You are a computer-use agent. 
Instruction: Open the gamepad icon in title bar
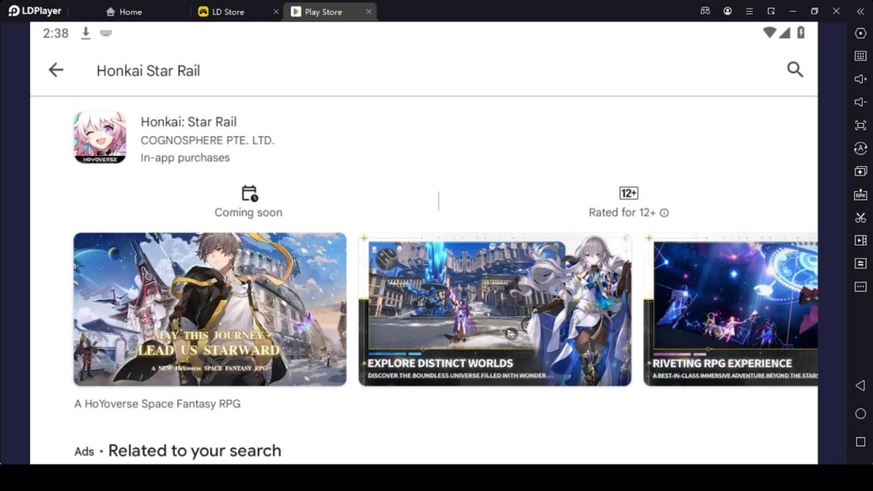click(x=705, y=11)
